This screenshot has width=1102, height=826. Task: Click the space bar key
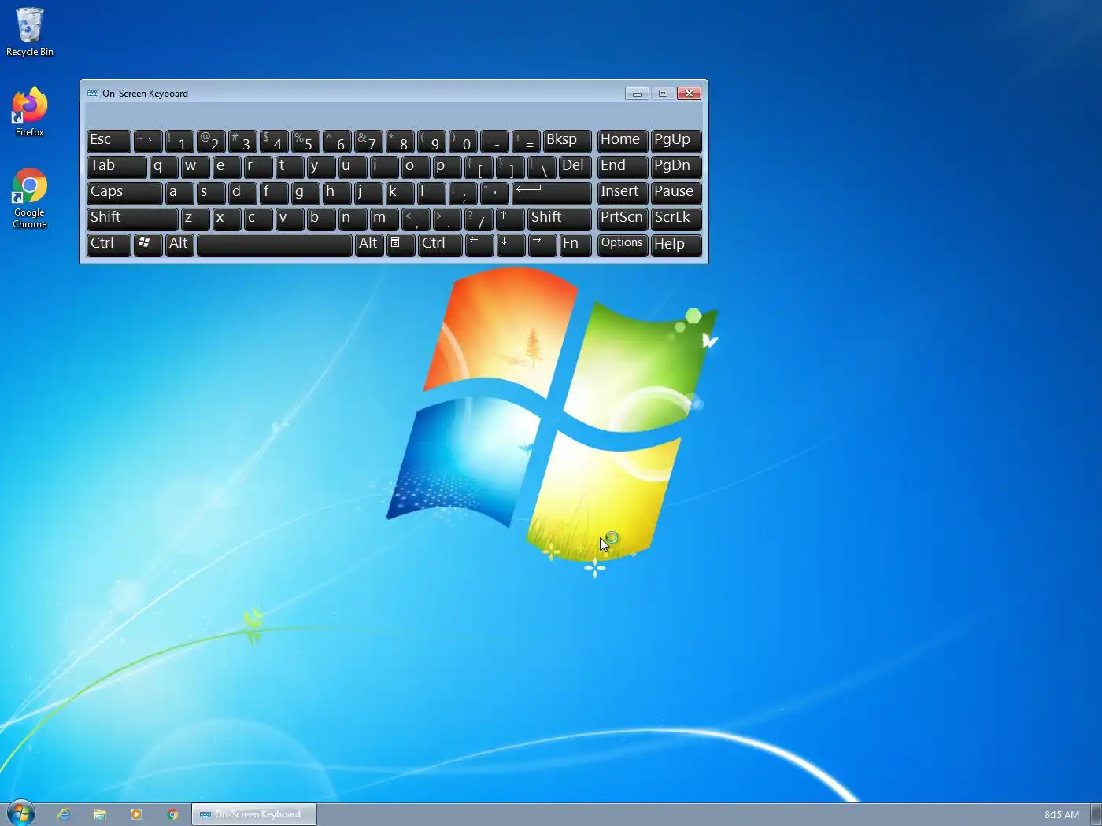pos(275,245)
